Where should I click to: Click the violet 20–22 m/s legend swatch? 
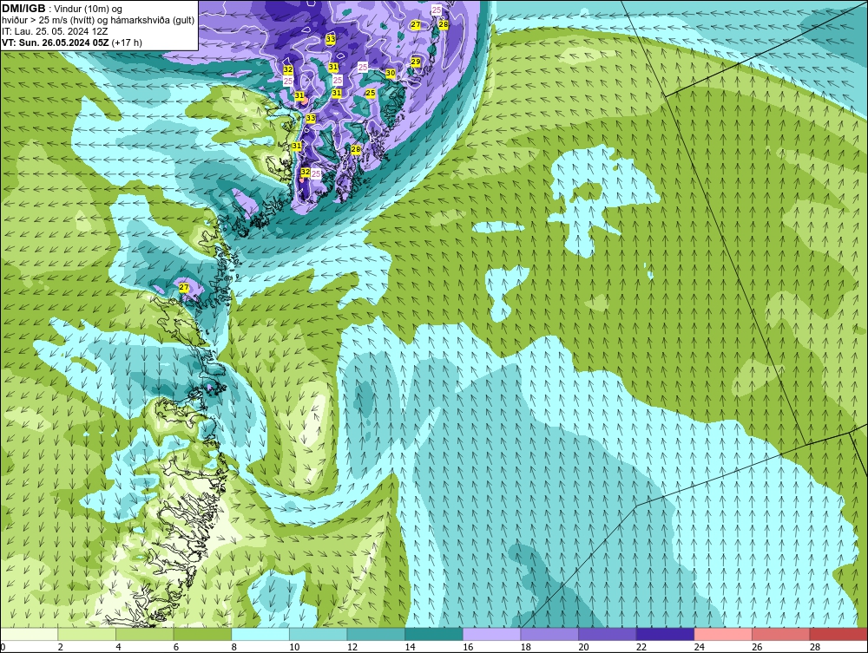pyautogui.click(x=608, y=634)
